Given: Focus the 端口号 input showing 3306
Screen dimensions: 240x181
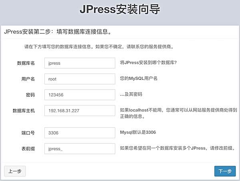Looking at the screenshot, I should (80, 133).
